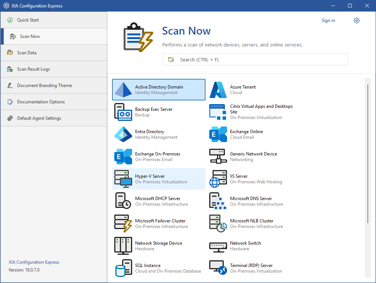The height and width of the screenshot is (283, 376).
Task: Open the Quick Start section
Action: tap(28, 20)
